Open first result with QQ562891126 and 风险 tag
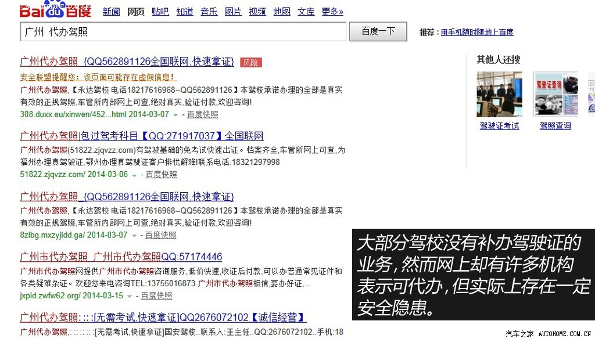Image resolution: width=595 pixels, height=339 pixels. tap(127, 62)
